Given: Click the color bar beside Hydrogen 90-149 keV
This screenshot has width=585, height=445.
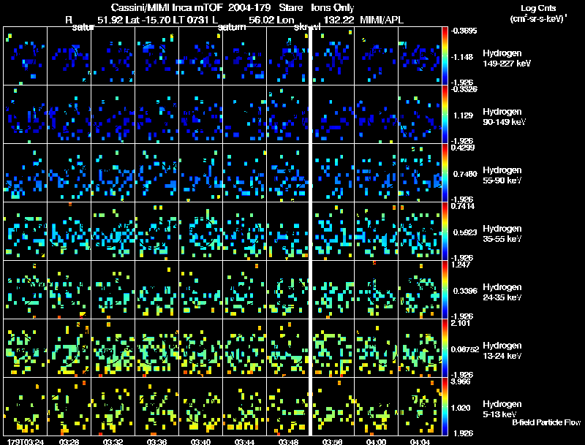Looking at the screenshot, I should click(x=445, y=115).
